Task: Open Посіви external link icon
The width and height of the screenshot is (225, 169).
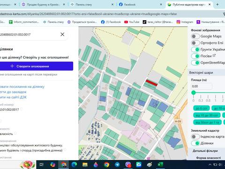Action: click(214, 55)
